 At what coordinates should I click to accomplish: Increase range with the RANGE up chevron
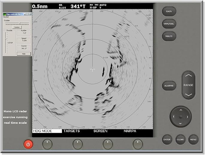[189, 75]
